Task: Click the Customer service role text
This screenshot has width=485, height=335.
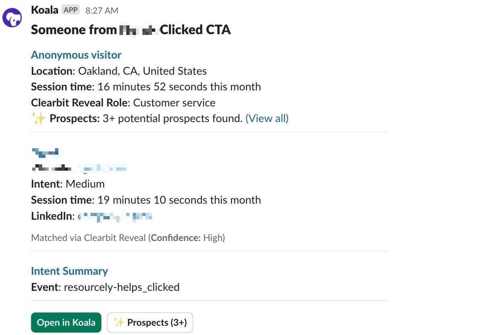Action: click(174, 103)
